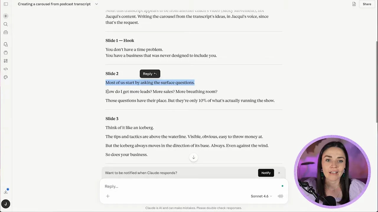Click highlighted 'Most of us start by asking' sentence
The height and width of the screenshot is (212, 378).
150,83
